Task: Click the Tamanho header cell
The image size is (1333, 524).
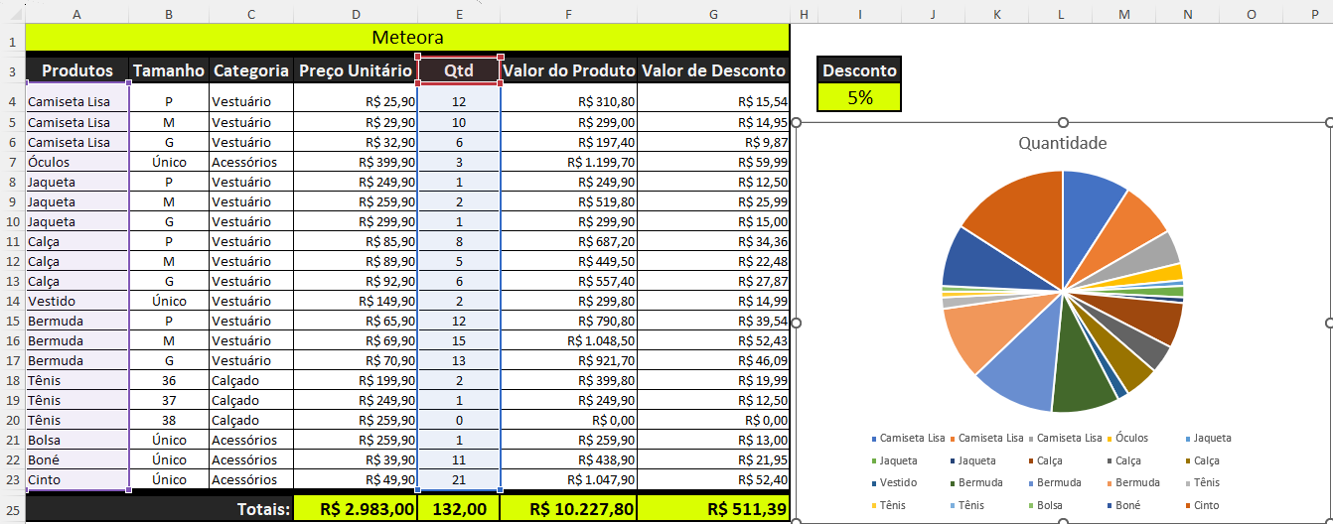Action: coord(169,70)
